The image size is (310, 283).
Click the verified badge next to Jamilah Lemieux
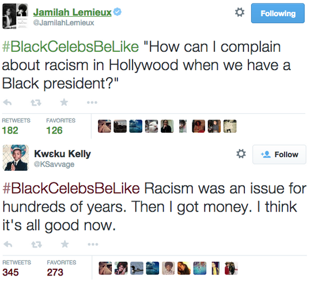(x=118, y=12)
